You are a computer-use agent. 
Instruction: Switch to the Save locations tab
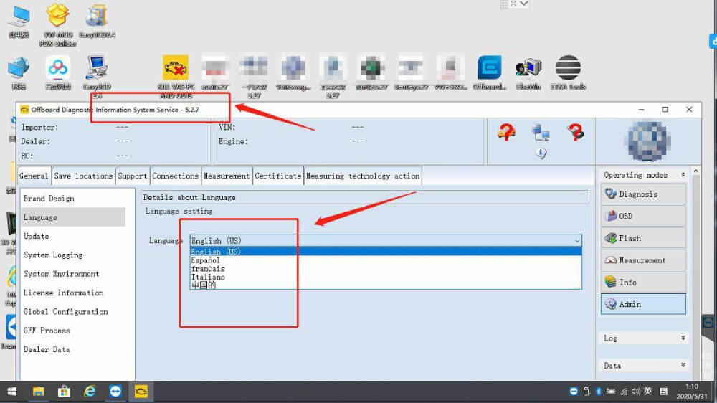tap(83, 176)
